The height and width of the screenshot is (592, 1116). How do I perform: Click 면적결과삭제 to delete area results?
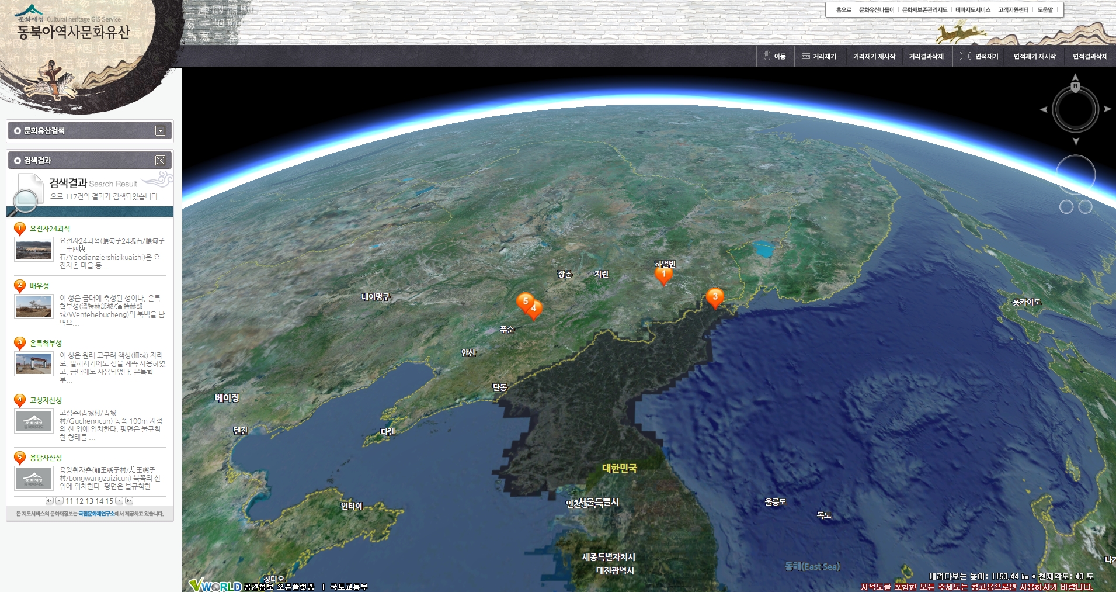tap(1090, 56)
